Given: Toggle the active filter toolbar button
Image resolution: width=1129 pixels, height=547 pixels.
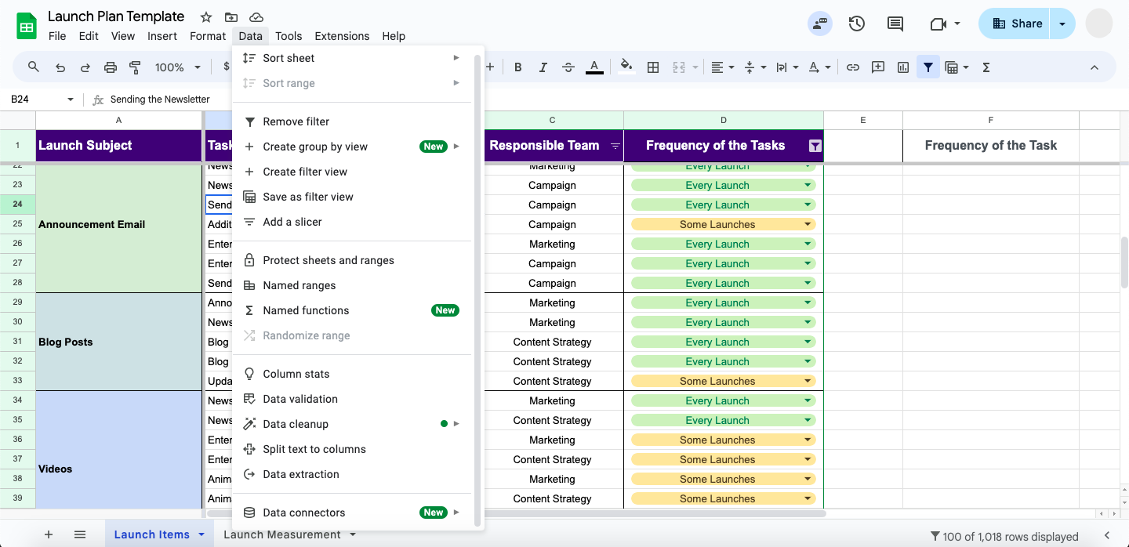Looking at the screenshot, I should pos(928,67).
